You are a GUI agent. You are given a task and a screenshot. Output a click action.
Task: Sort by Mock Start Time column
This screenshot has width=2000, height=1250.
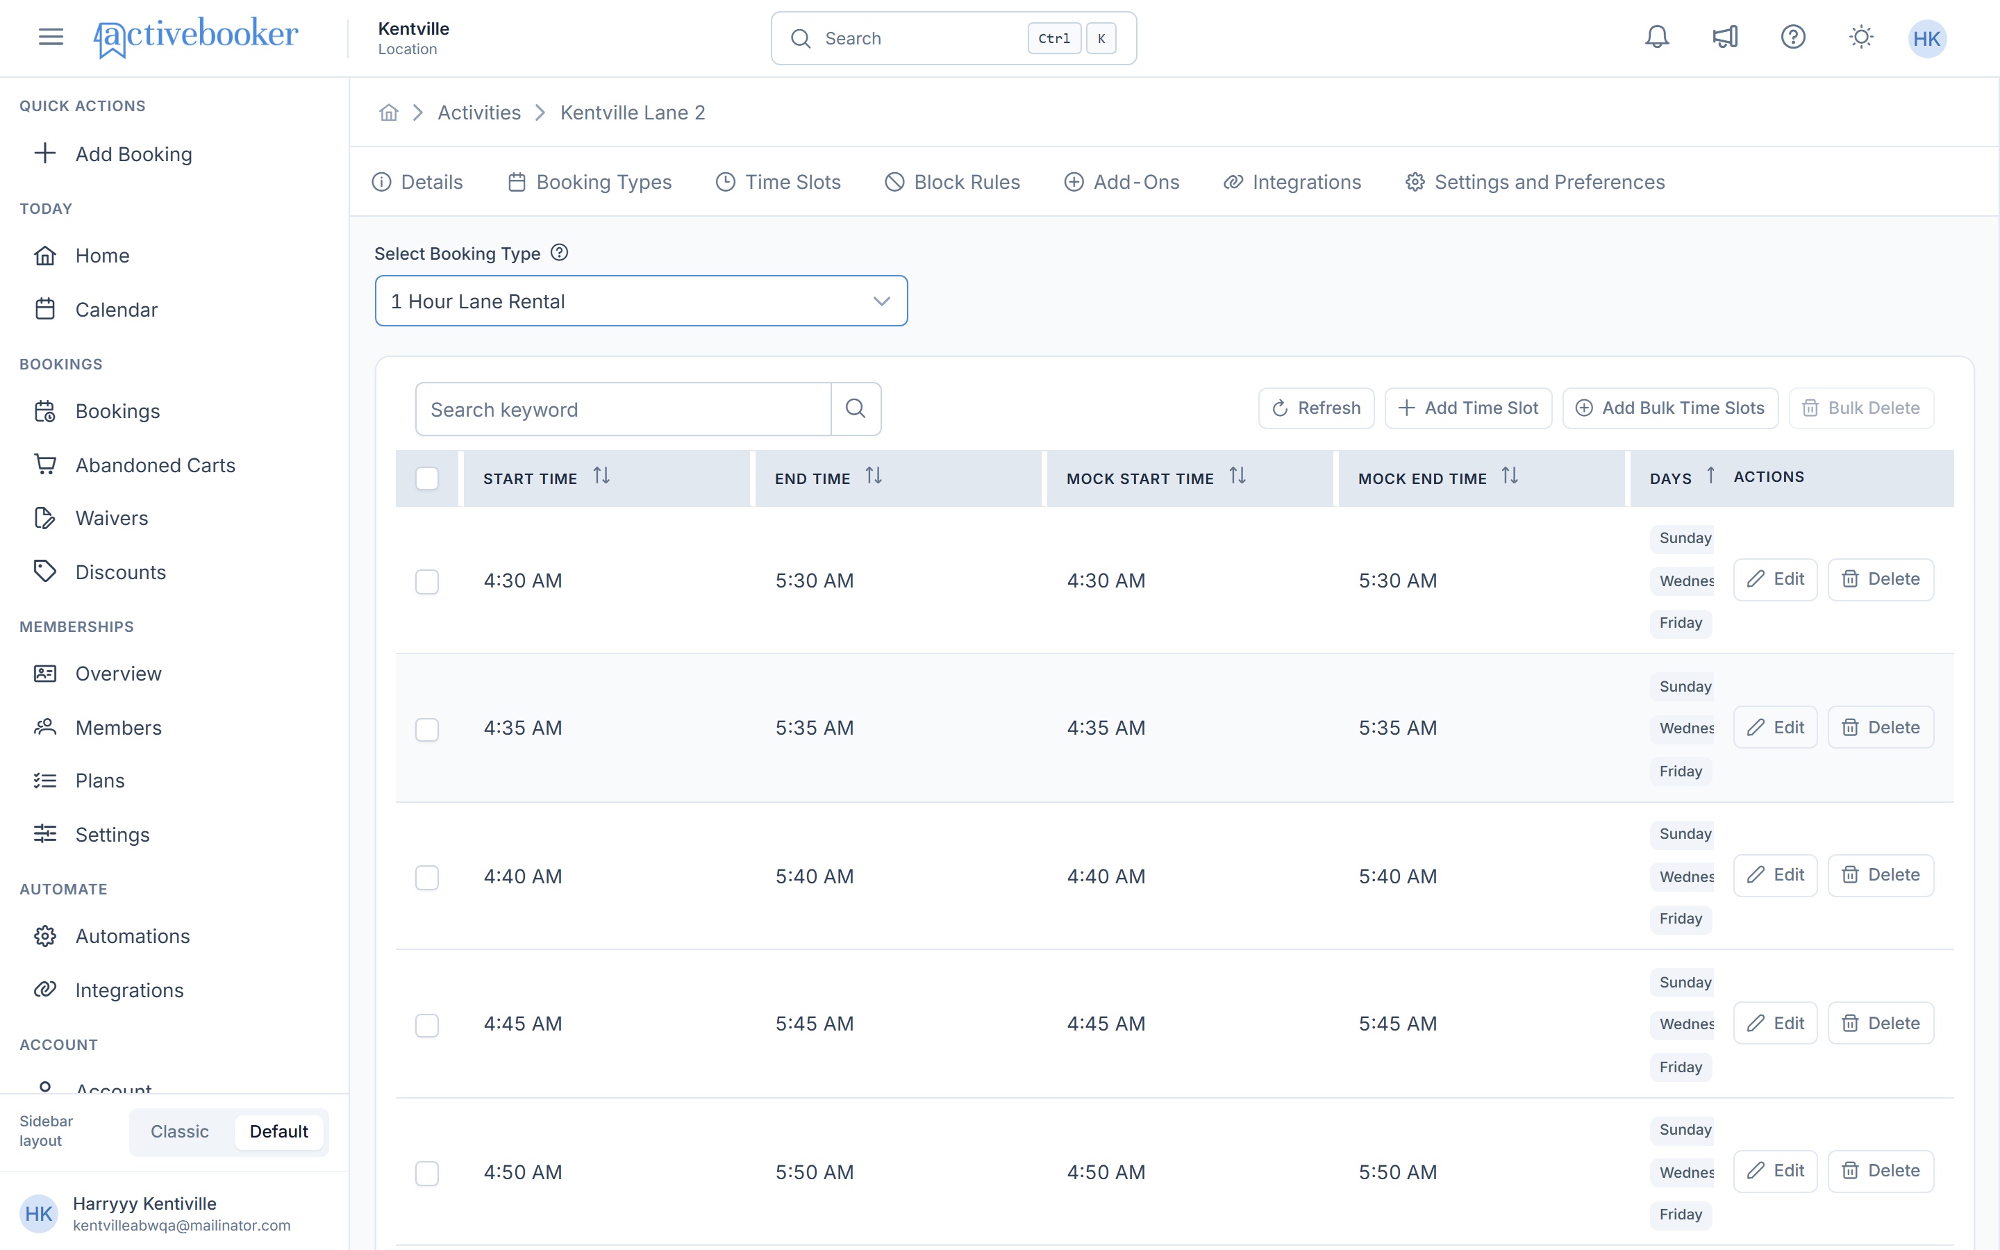(1237, 476)
